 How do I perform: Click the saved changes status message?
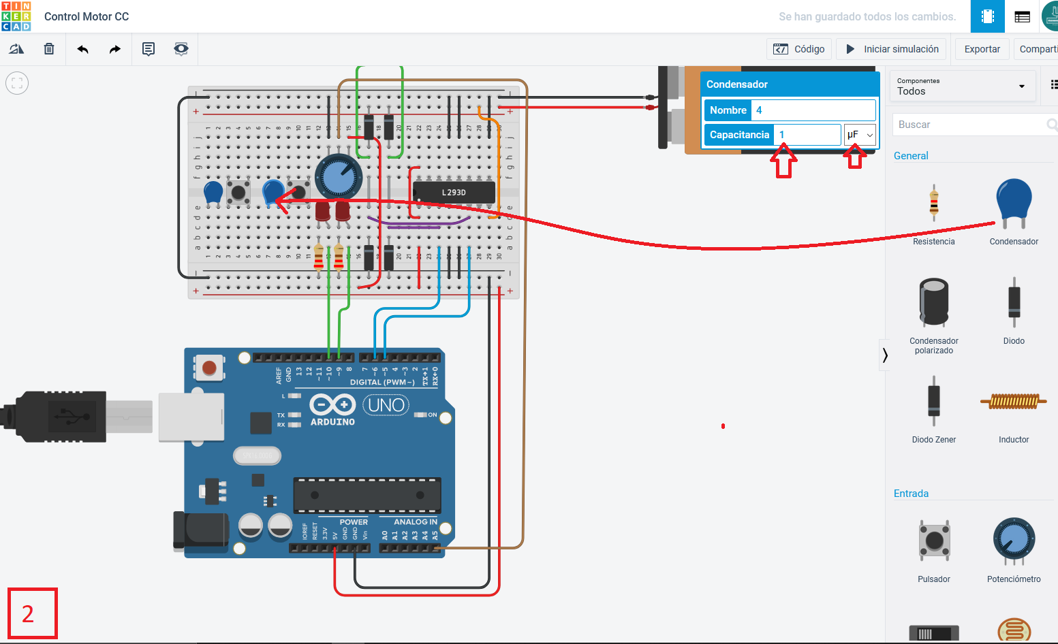867,16
